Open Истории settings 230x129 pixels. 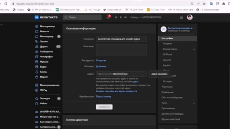click(167, 81)
